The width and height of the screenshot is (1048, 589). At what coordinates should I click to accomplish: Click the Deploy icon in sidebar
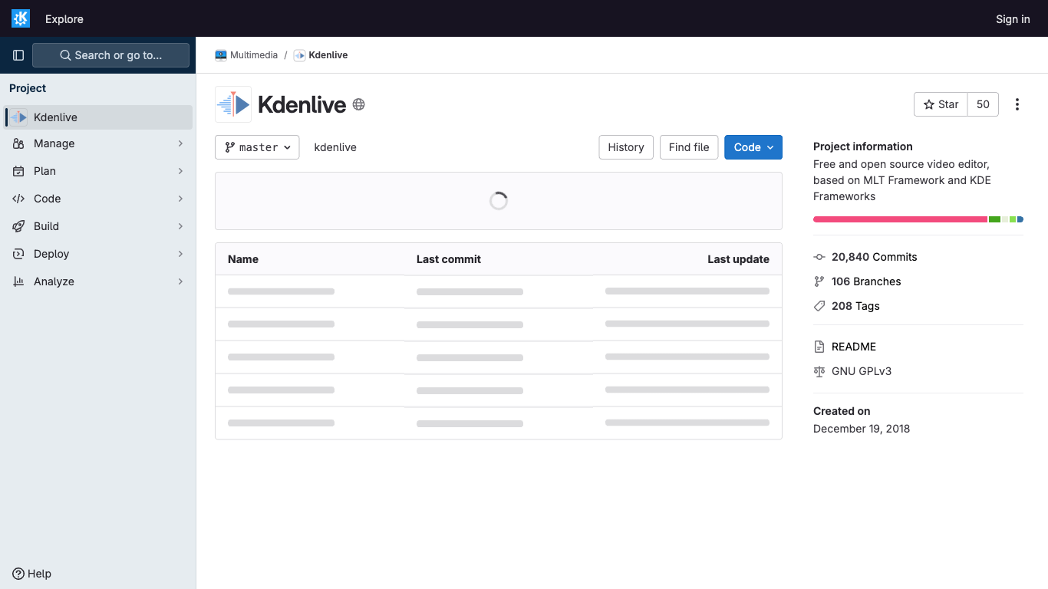pos(18,254)
